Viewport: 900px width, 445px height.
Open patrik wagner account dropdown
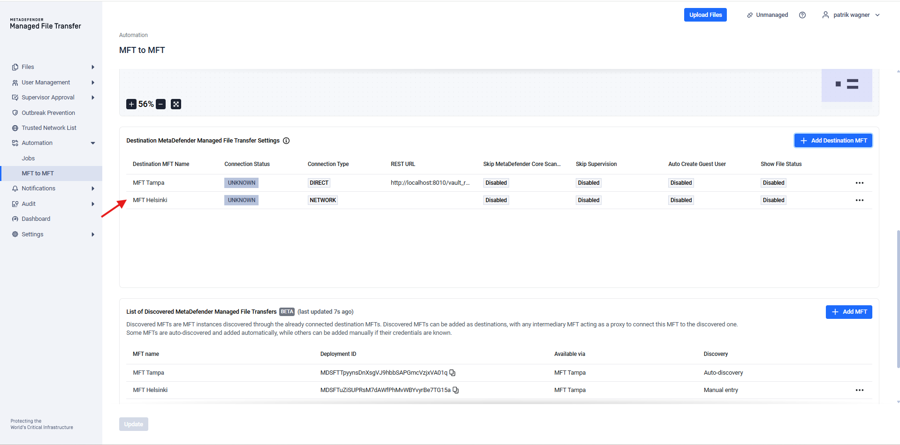click(851, 15)
